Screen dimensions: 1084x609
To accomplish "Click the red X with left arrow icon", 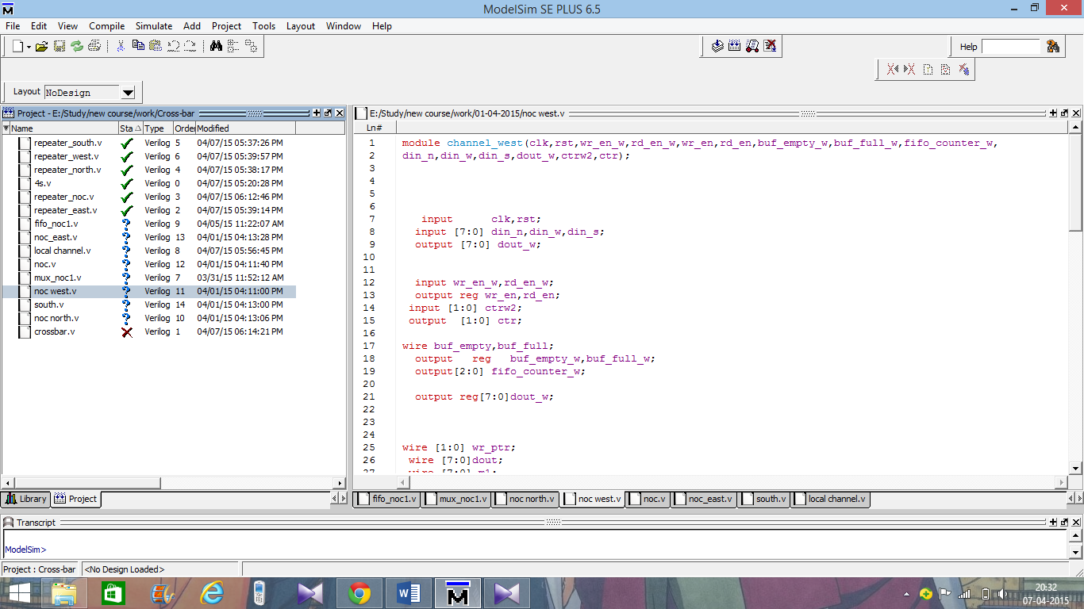I will tap(893, 70).
